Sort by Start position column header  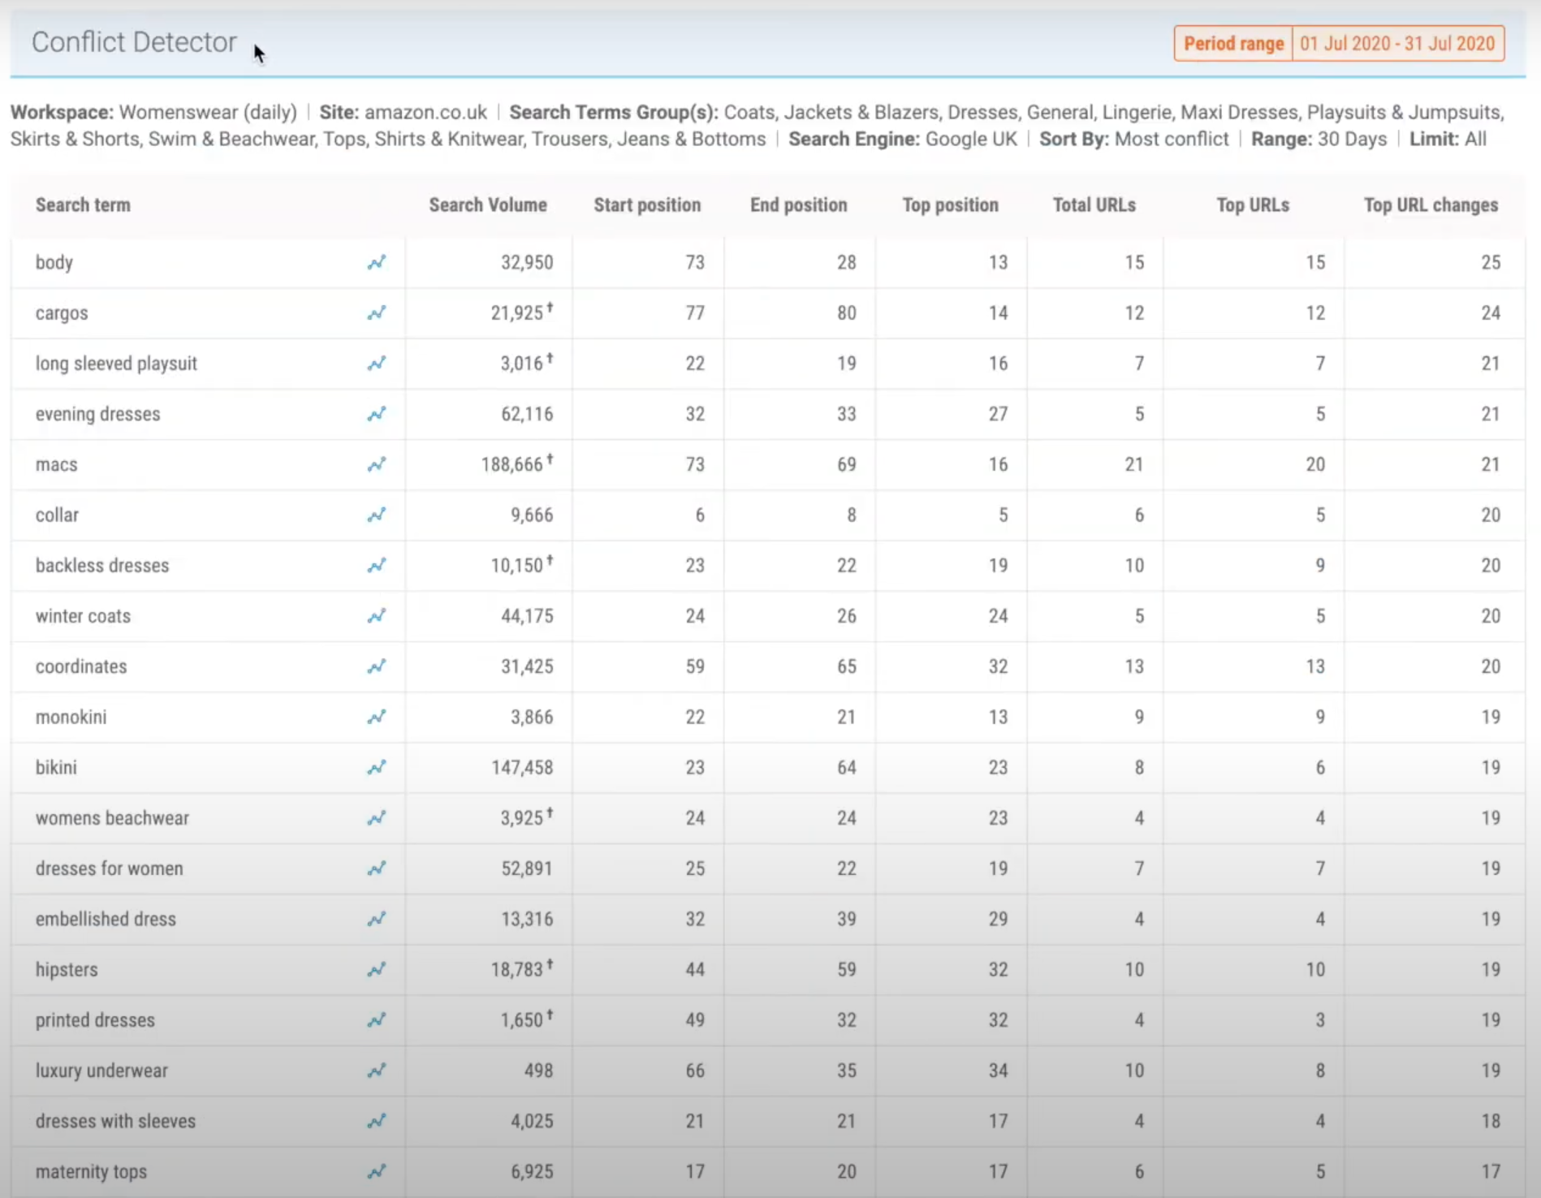[x=647, y=205]
